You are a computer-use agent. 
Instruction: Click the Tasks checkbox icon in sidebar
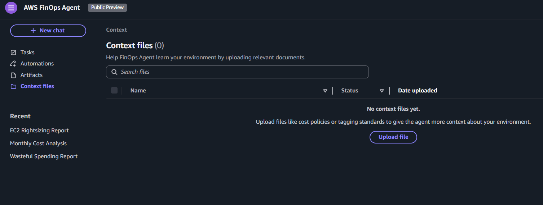coord(13,53)
